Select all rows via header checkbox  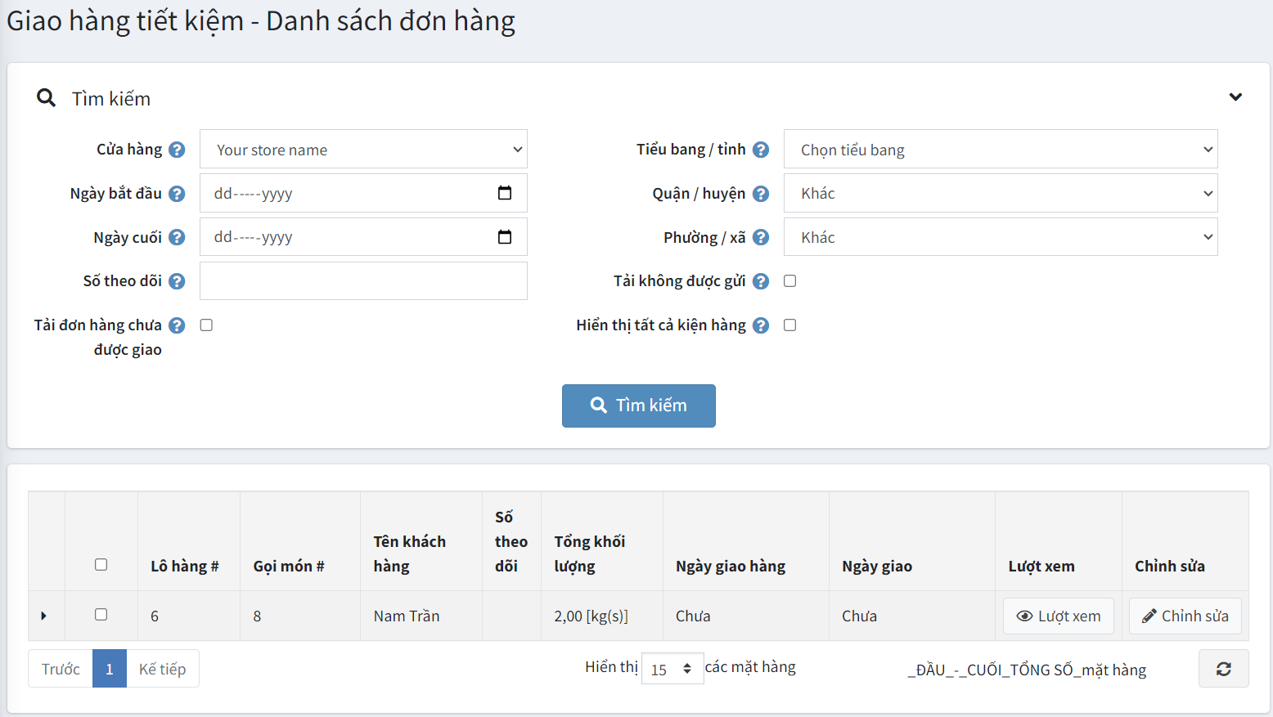[x=101, y=564]
